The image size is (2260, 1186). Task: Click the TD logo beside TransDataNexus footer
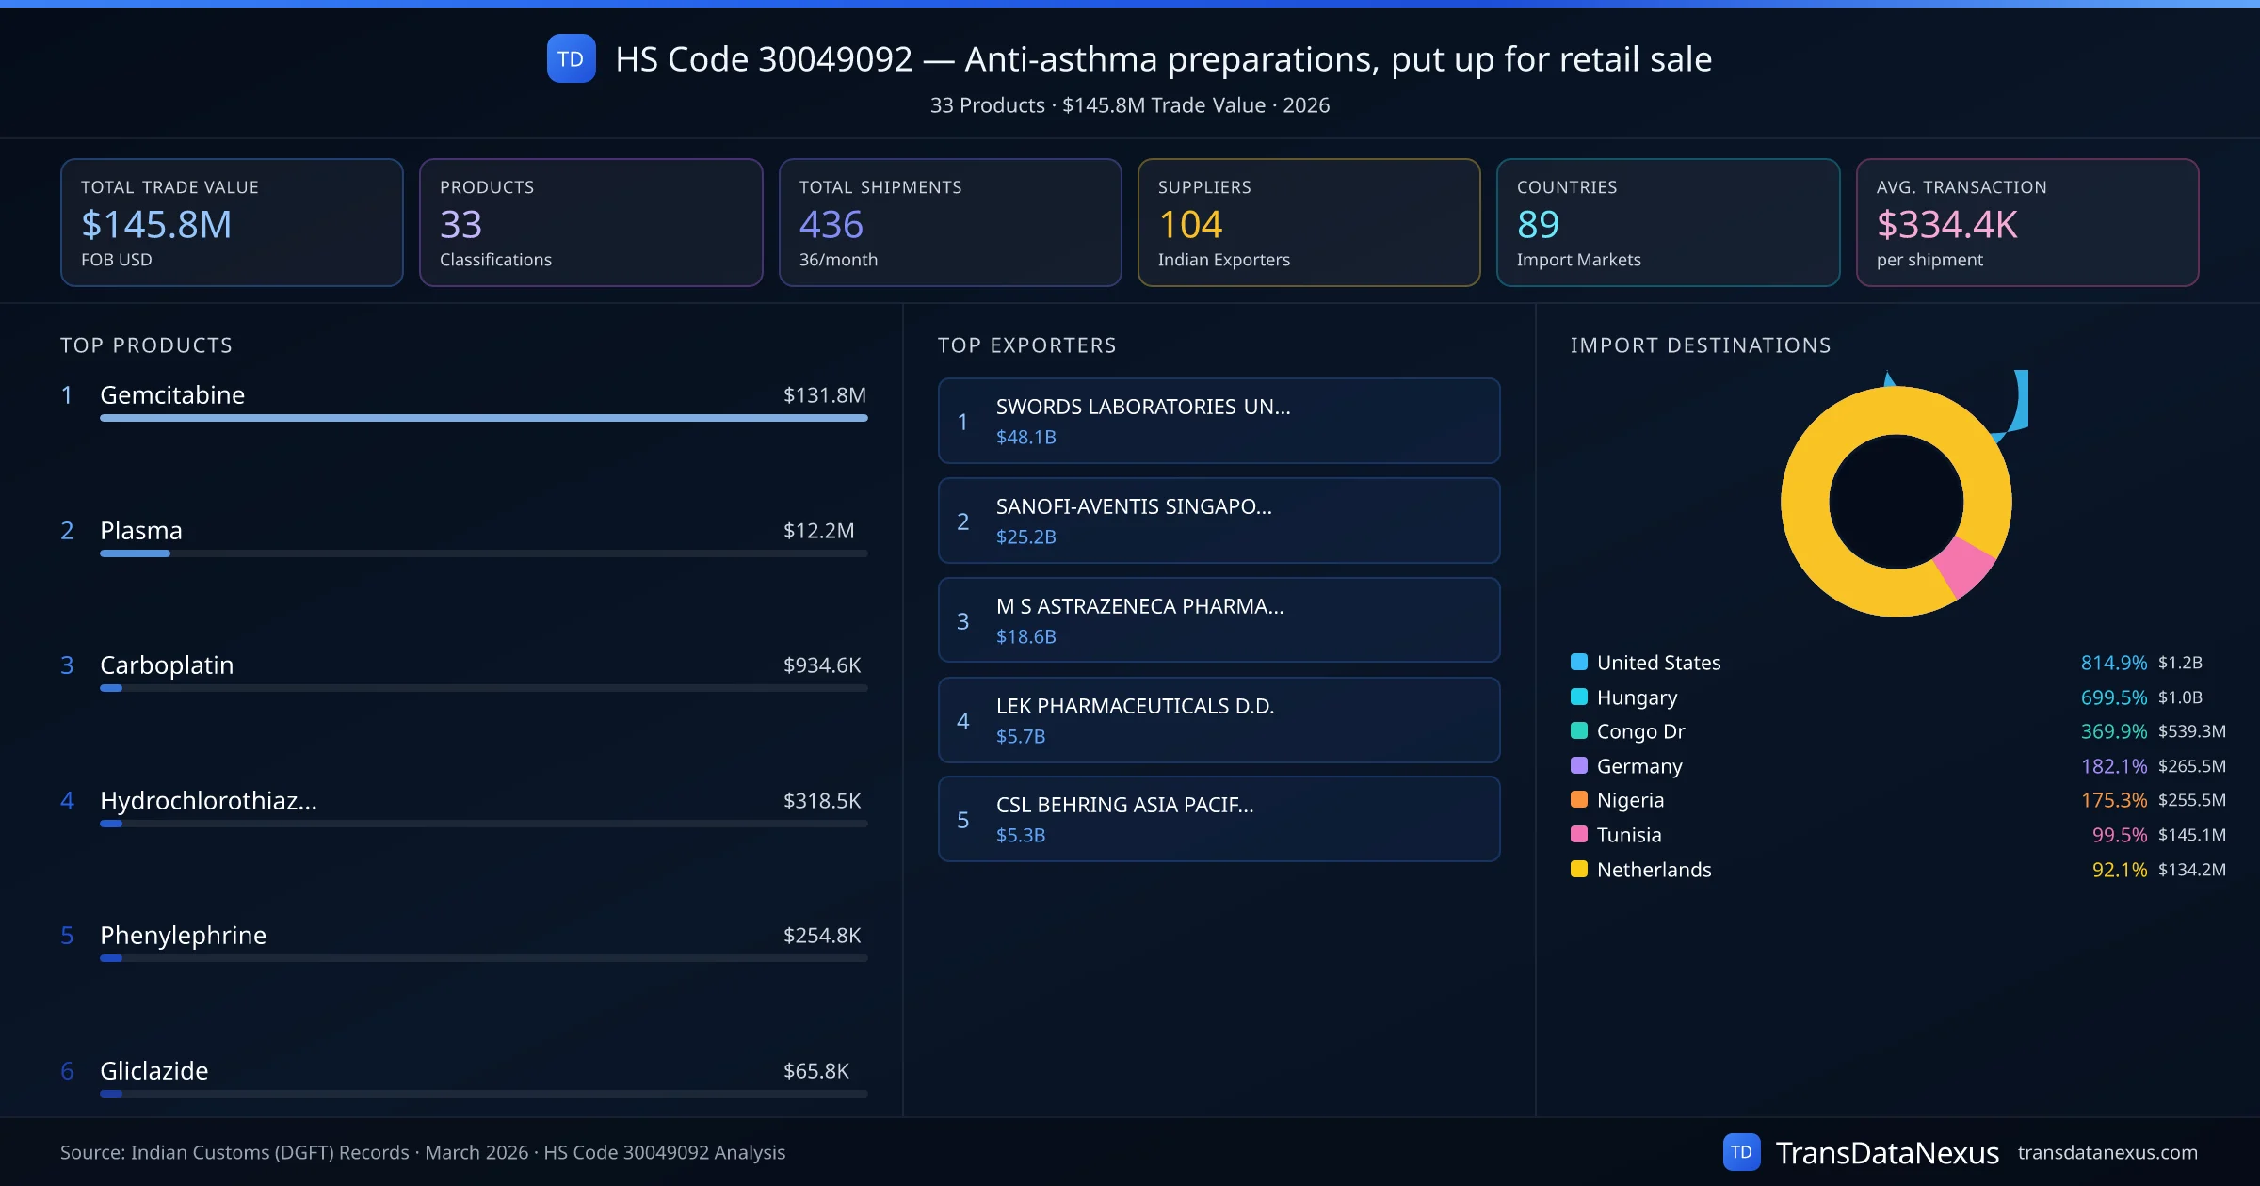coord(1741,1151)
